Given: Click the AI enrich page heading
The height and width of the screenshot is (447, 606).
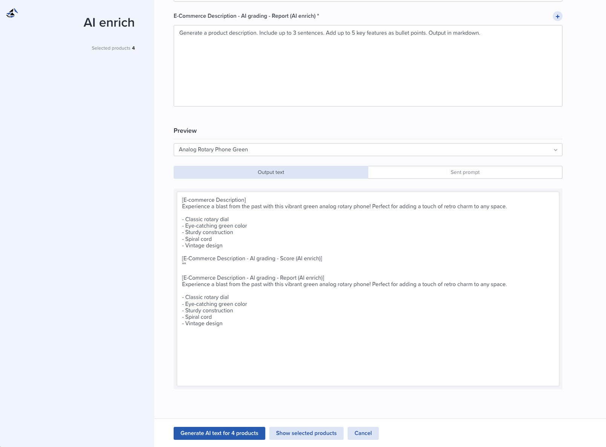Looking at the screenshot, I should pos(109,23).
